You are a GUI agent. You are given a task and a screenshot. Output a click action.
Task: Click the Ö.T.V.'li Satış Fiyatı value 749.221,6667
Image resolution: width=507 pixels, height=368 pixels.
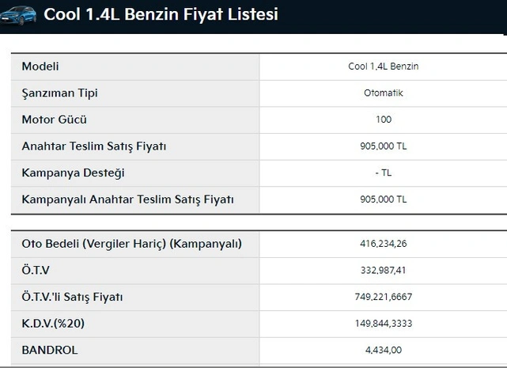click(384, 297)
